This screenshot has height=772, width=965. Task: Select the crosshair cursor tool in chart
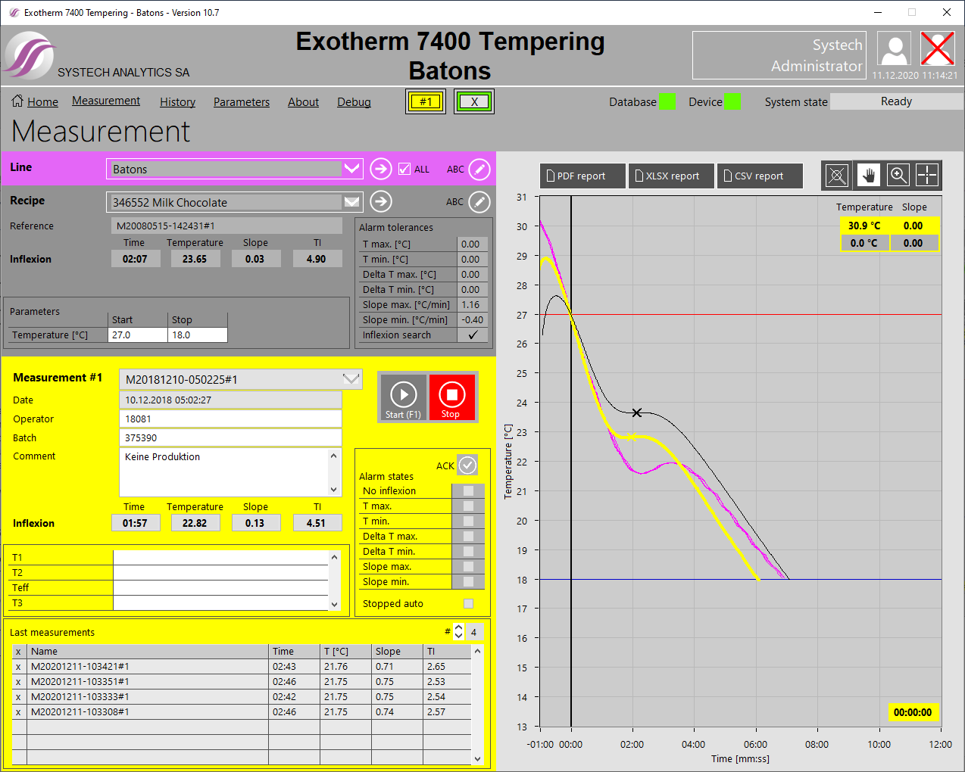click(x=927, y=176)
